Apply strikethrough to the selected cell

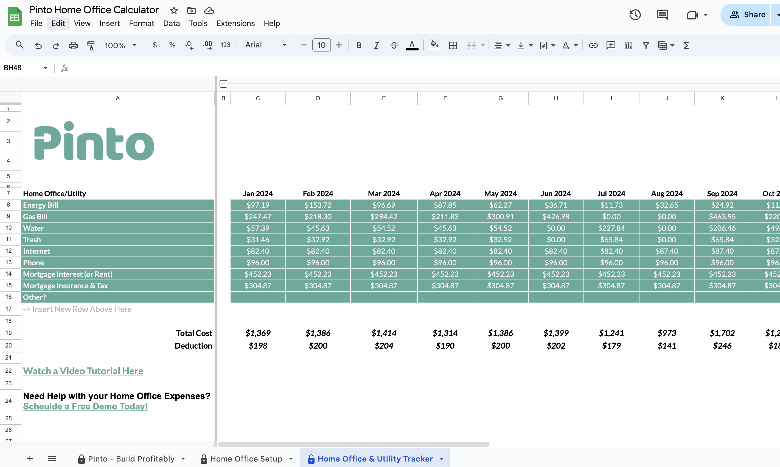[x=394, y=45]
